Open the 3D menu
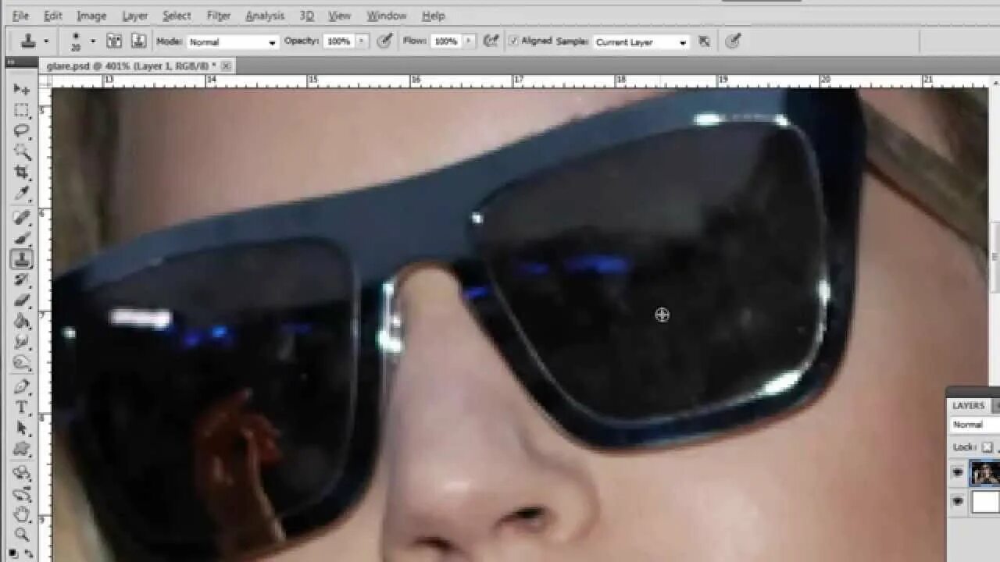 click(307, 16)
